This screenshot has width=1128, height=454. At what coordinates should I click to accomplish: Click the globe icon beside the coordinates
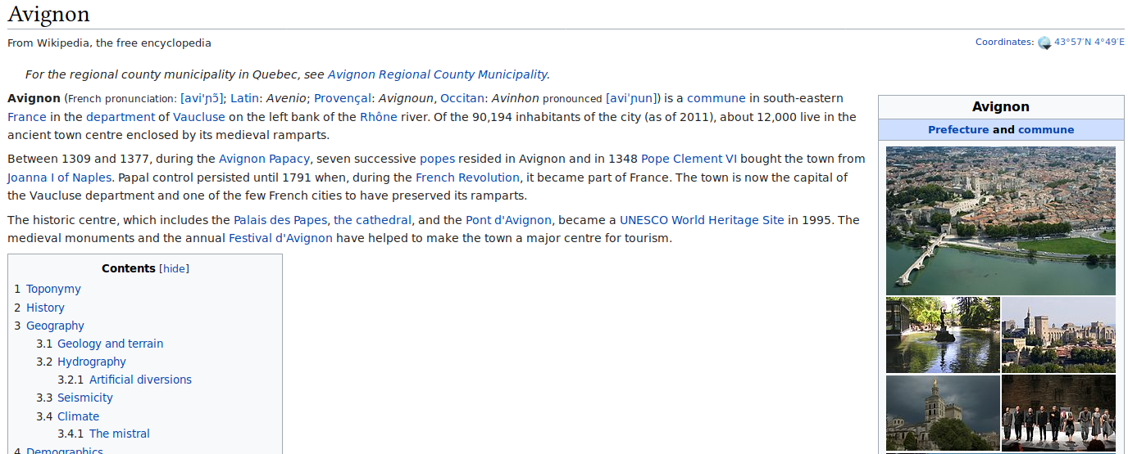[x=1044, y=43]
